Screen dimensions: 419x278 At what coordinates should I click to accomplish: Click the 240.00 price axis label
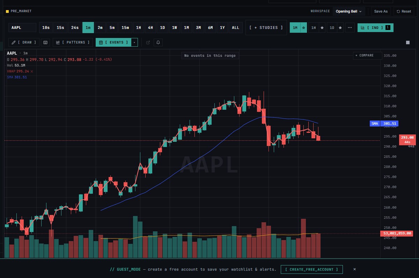tap(390, 248)
